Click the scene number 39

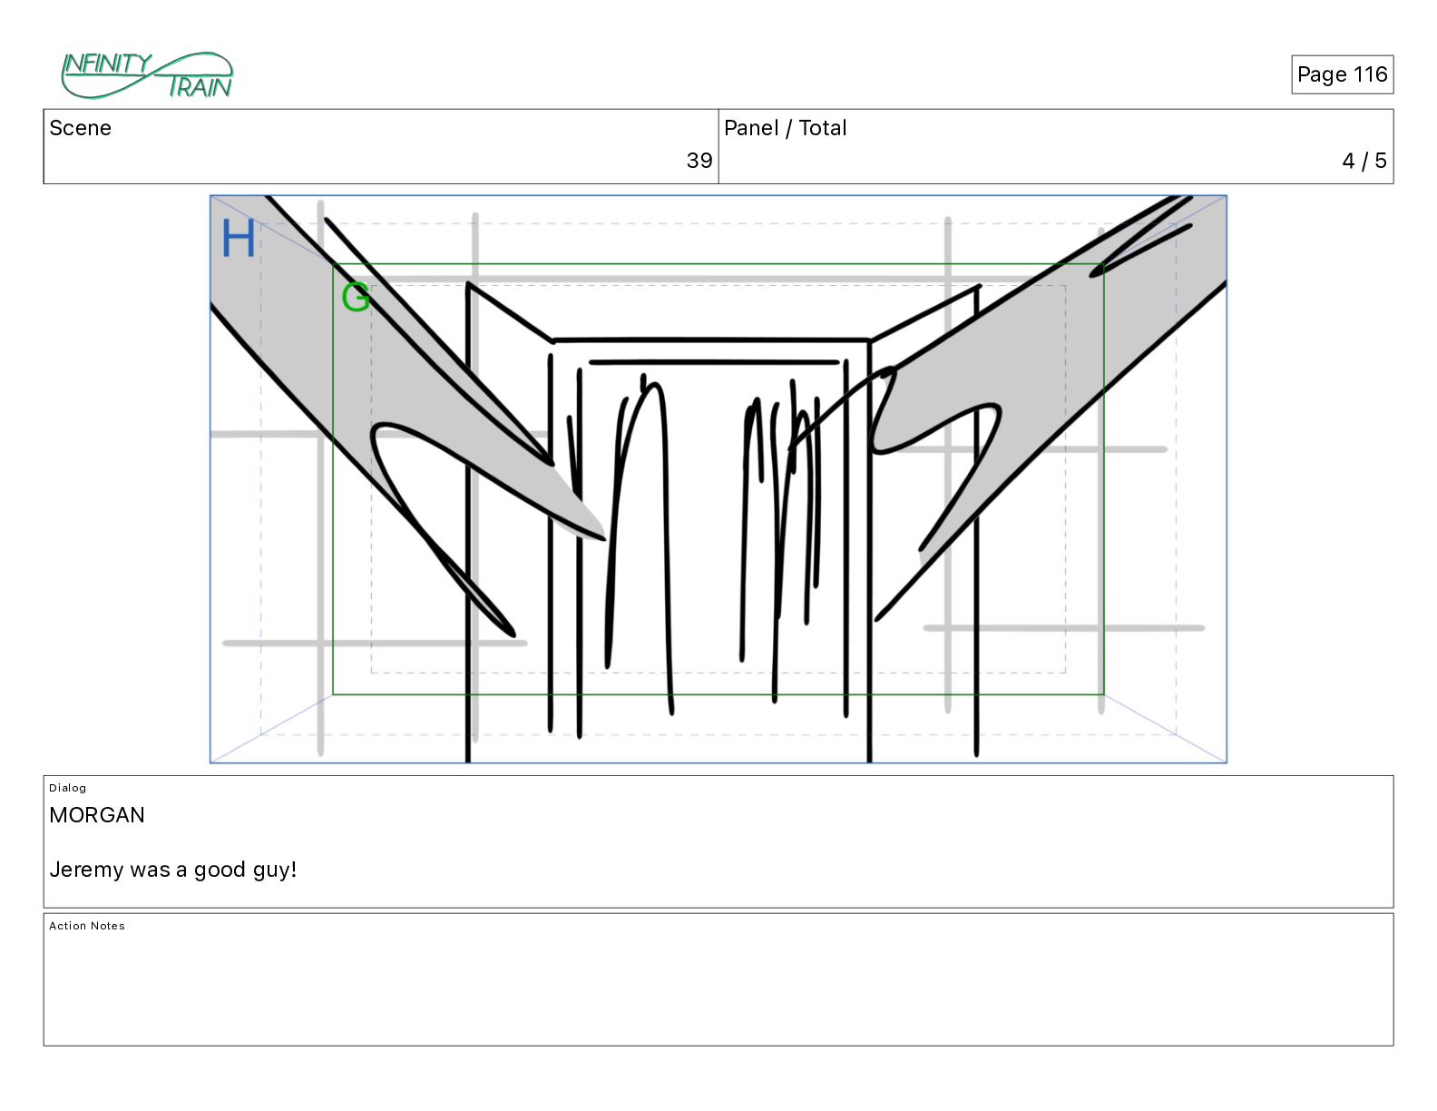699,161
